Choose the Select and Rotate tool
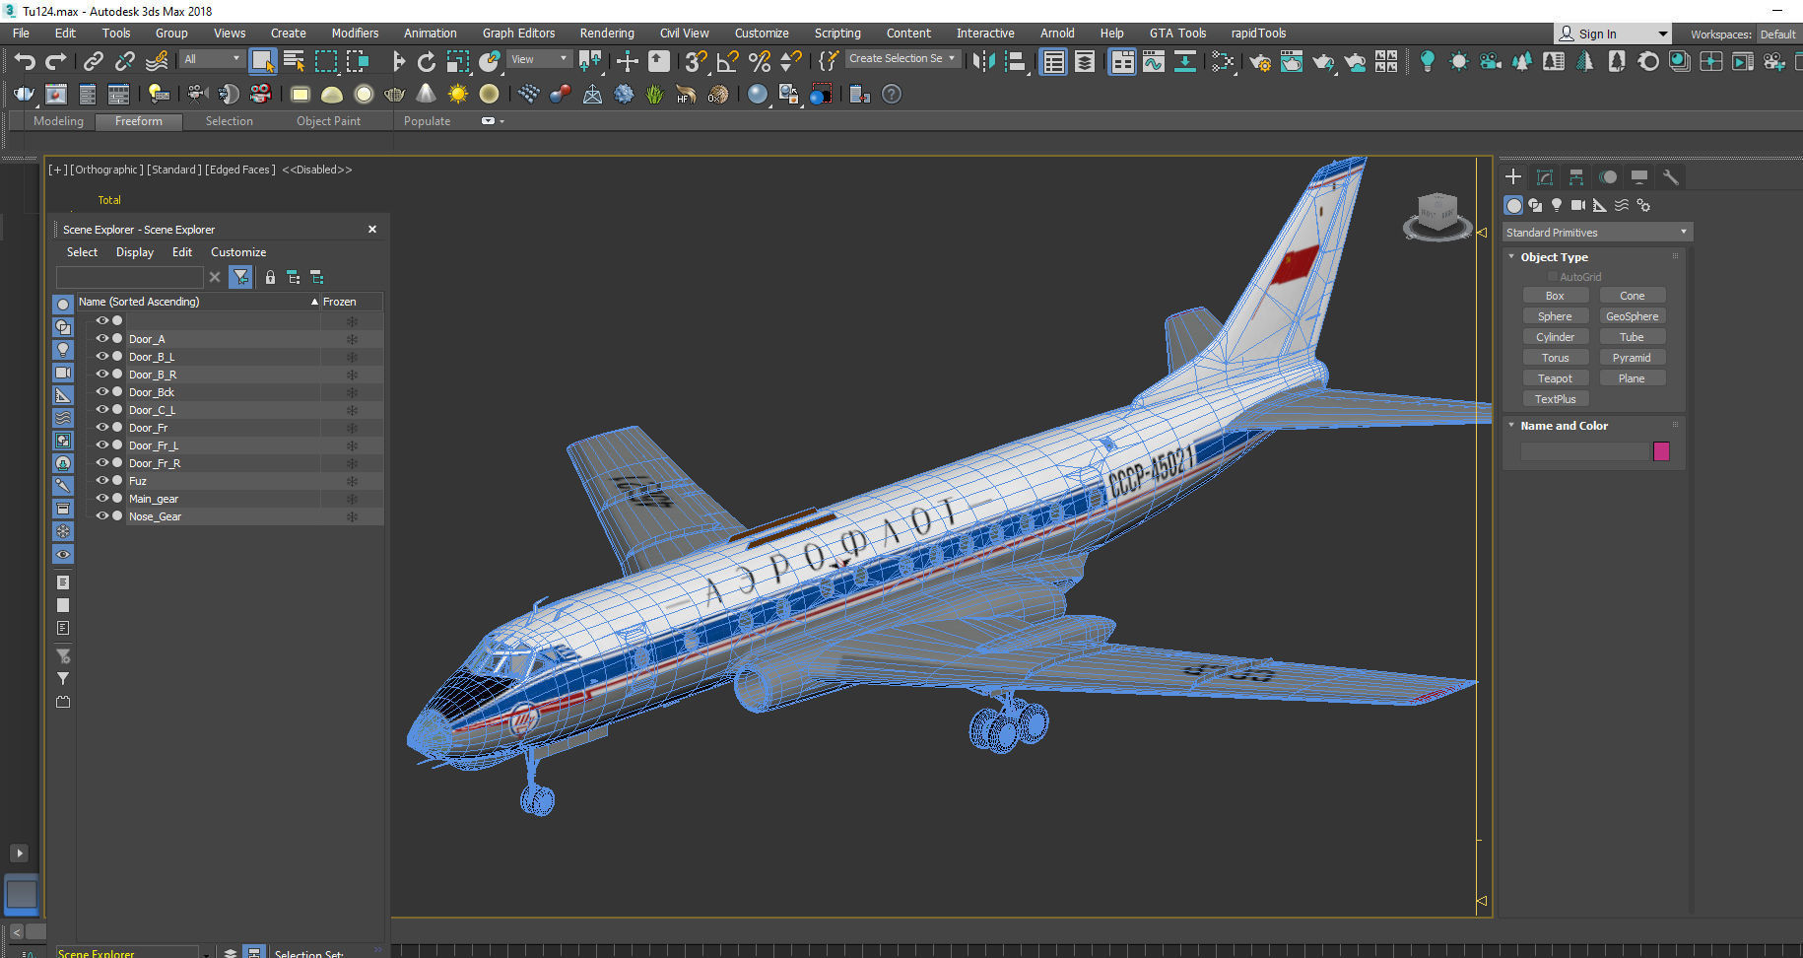 point(427,62)
